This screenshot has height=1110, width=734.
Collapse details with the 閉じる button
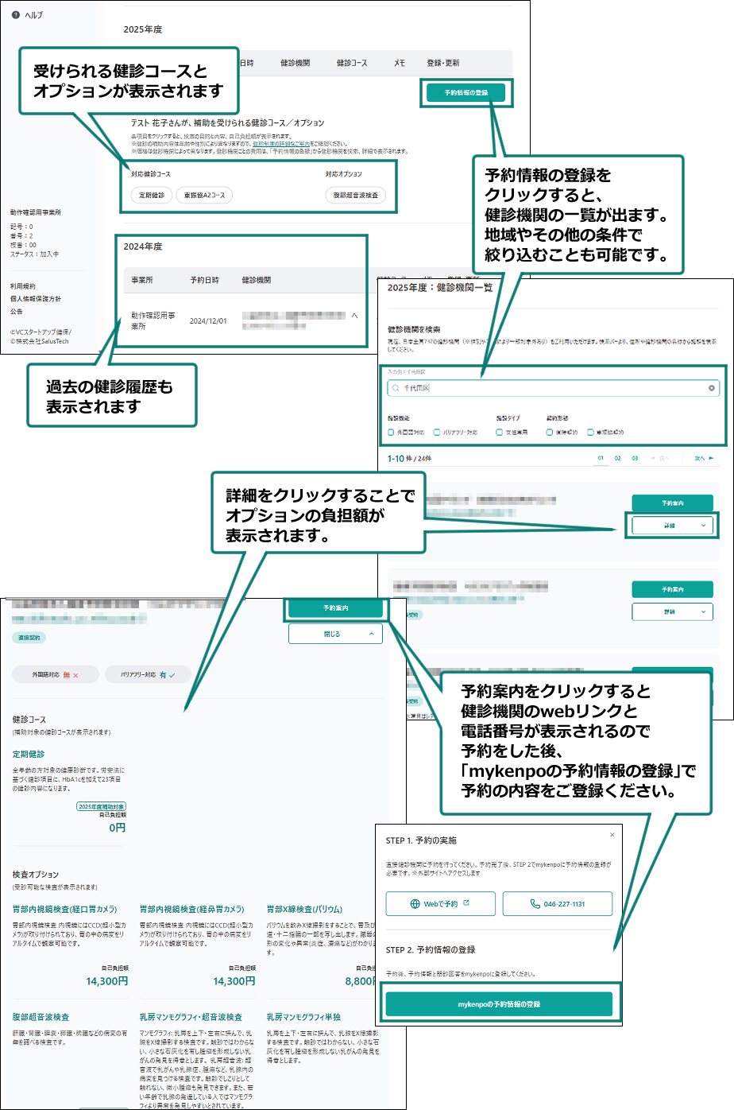point(335,634)
